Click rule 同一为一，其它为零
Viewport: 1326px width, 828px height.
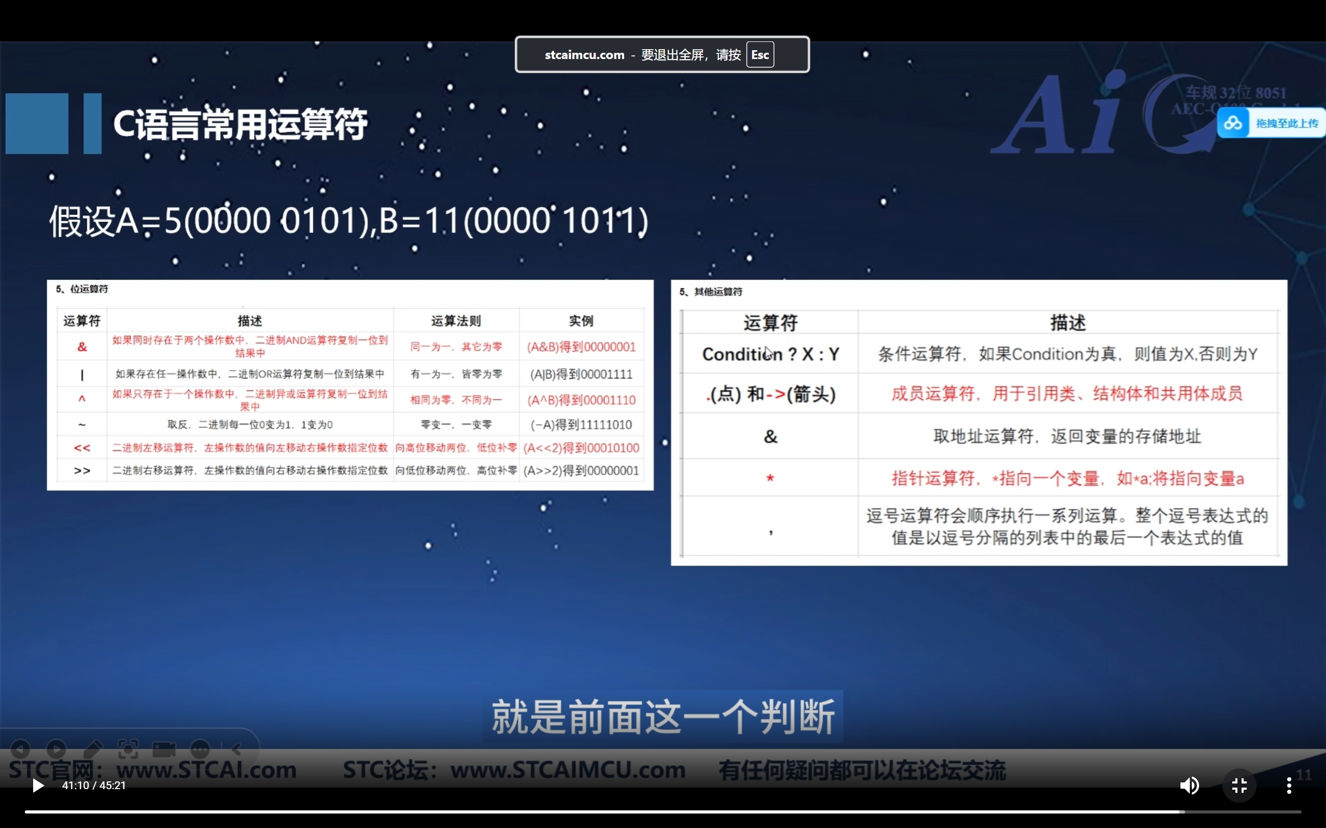tap(456, 346)
